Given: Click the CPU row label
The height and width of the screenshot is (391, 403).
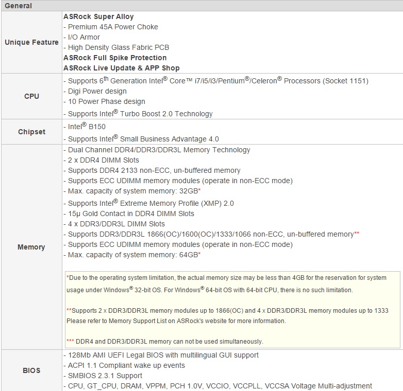Looking at the screenshot, I should (x=31, y=96).
